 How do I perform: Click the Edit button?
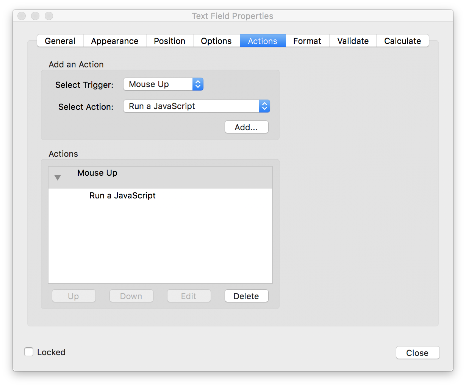[x=189, y=296]
